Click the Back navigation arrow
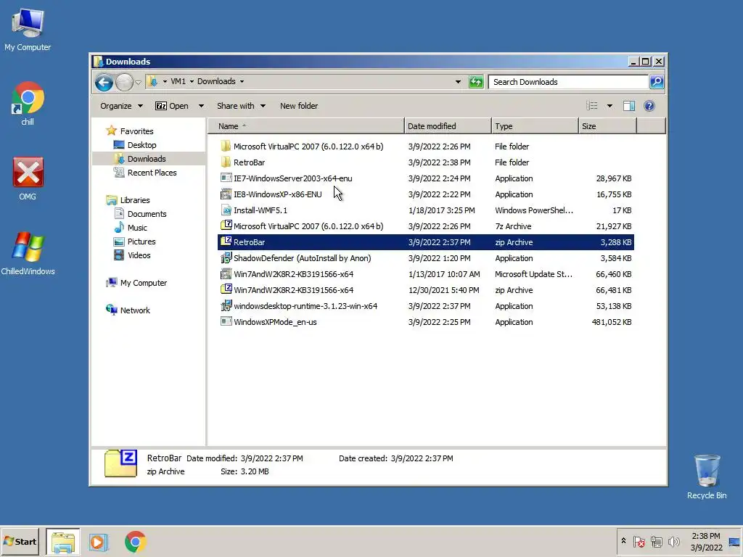 point(104,83)
